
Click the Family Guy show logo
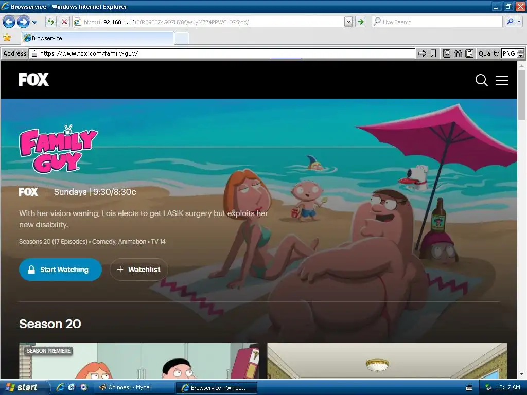pos(59,149)
